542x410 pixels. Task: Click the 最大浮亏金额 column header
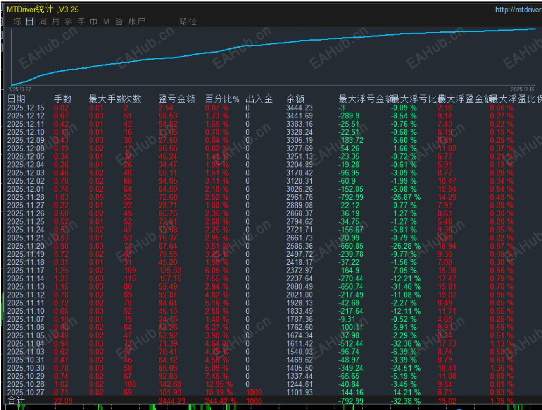(366, 99)
